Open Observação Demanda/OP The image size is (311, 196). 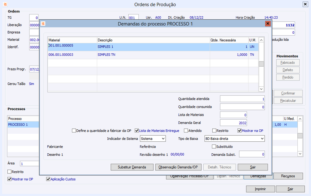coord(178,167)
